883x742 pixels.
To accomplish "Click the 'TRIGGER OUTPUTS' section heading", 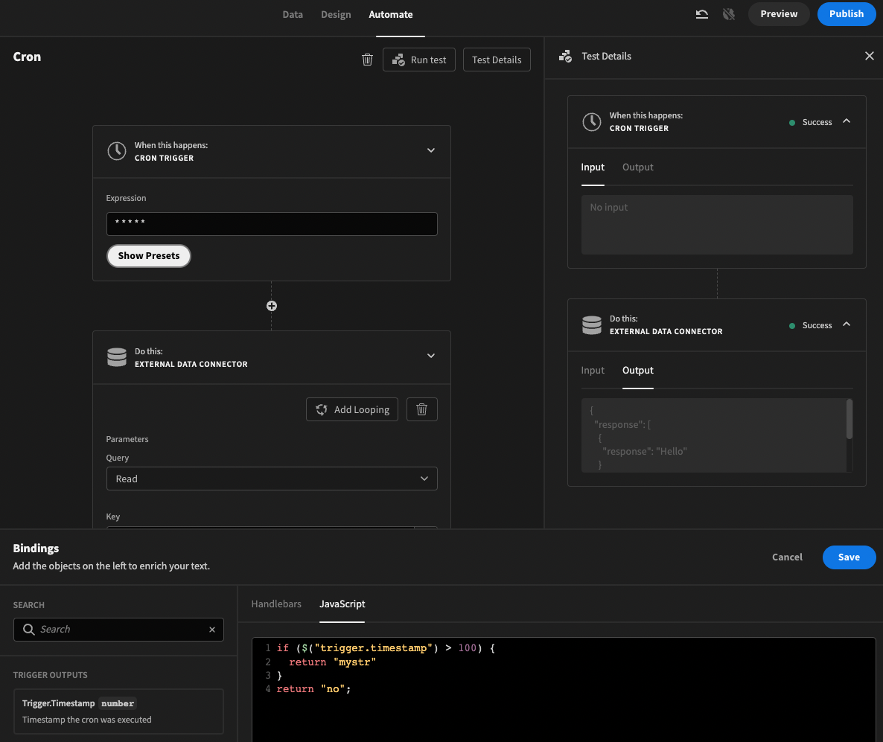I will [50, 675].
